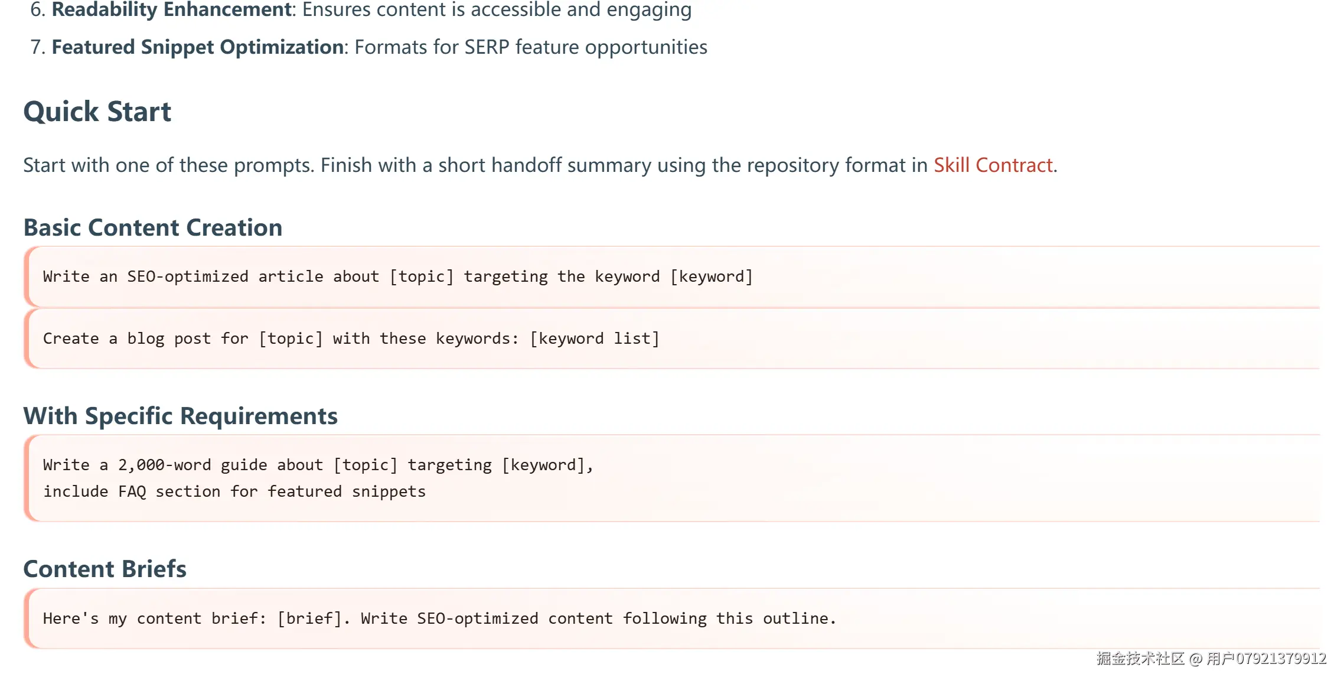Click the Quick Start heading
Screen dimensions: 1344x684
97,112
